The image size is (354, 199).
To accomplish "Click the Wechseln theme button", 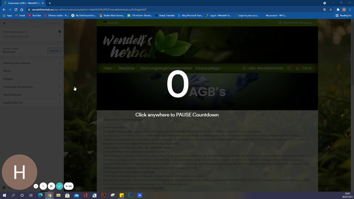I will click(54, 51).
